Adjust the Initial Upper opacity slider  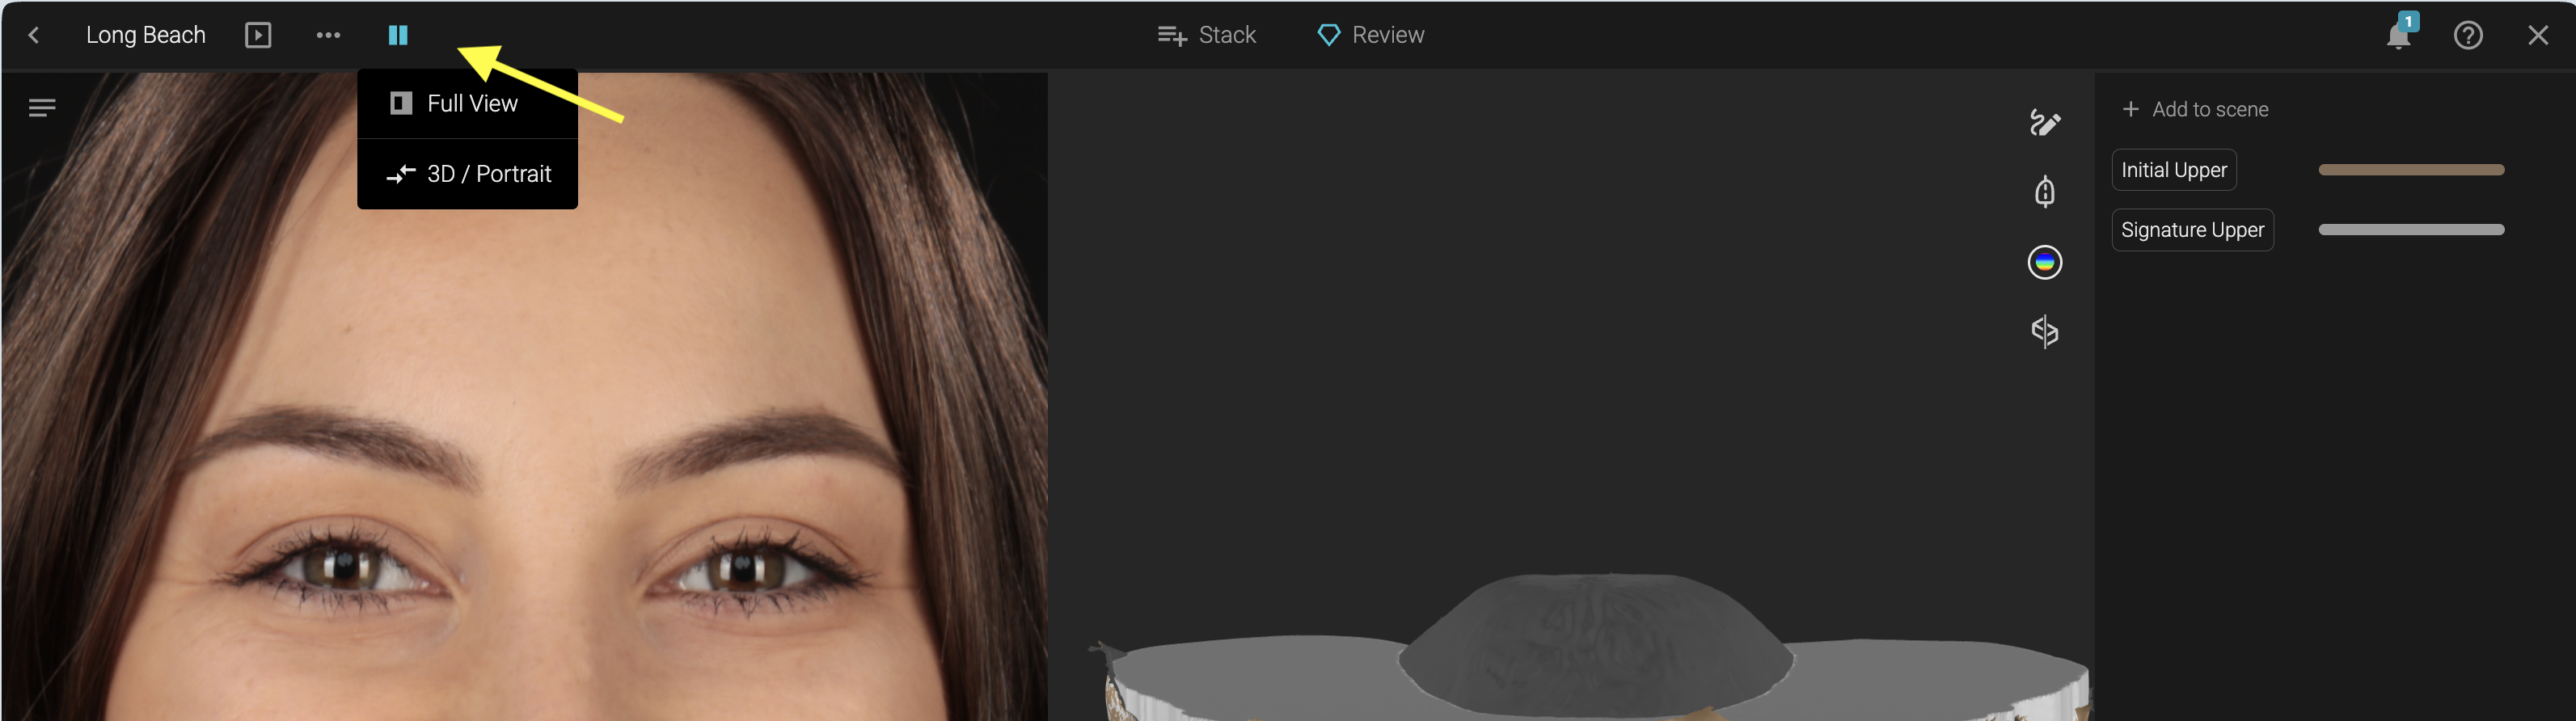pyautogui.click(x=2411, y=170)
